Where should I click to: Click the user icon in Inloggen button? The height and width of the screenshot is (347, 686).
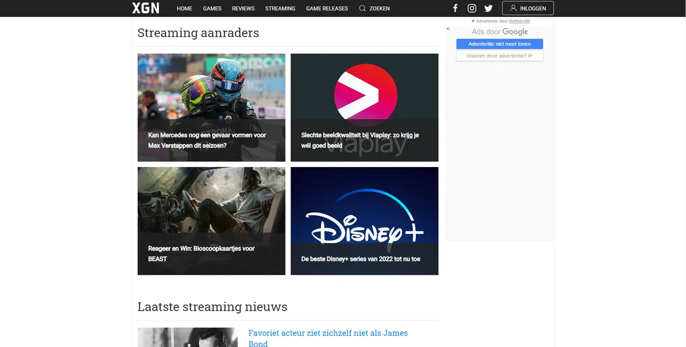pyautogui.click(x=513, y=8)
